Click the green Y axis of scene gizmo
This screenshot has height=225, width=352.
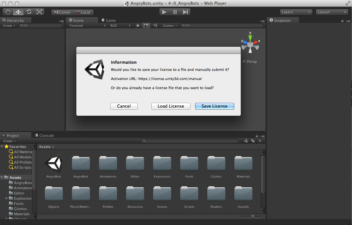(250, 37)
